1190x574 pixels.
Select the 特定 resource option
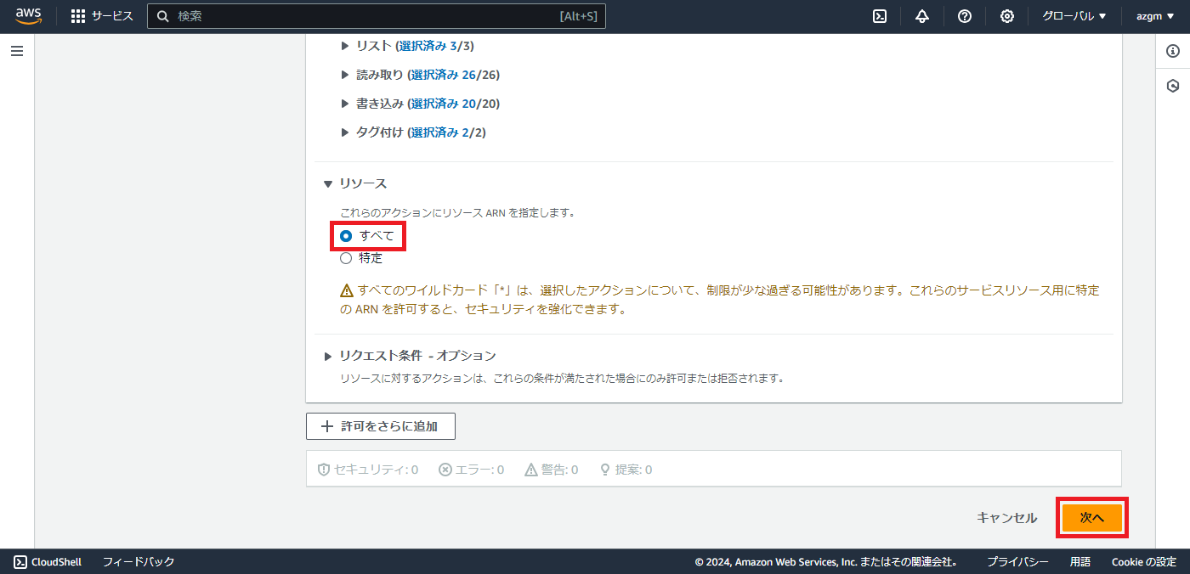[x=345, y=257]
